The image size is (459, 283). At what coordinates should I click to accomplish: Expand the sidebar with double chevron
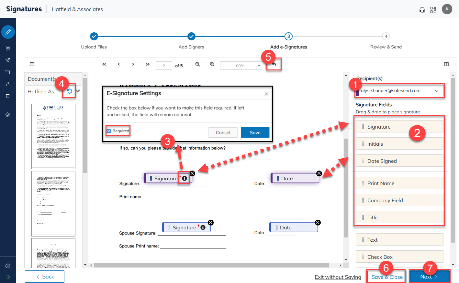coord(8,277)
